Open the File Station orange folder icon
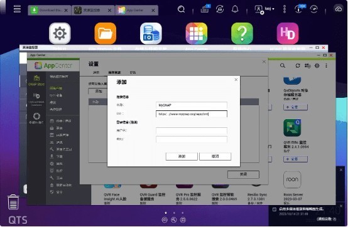Image resolution: width=348 pixels, height=227 pixels. (105, 33)
